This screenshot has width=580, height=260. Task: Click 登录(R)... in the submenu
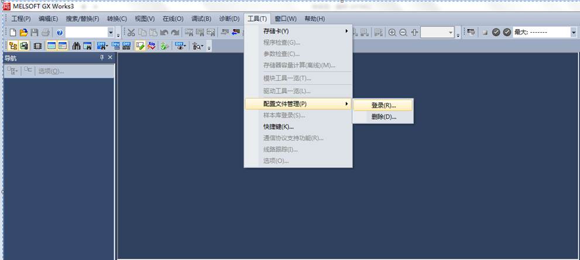(383, 105)
